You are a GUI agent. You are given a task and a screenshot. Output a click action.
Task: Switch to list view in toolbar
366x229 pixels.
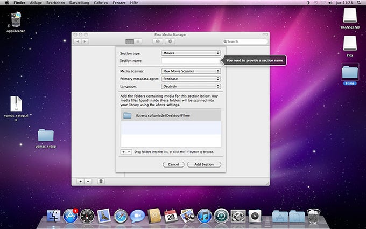click(138, 41)
